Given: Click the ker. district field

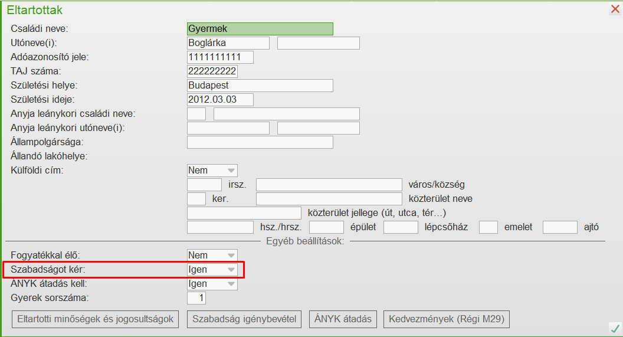Looking at the screenshot, I should point(196,199).
